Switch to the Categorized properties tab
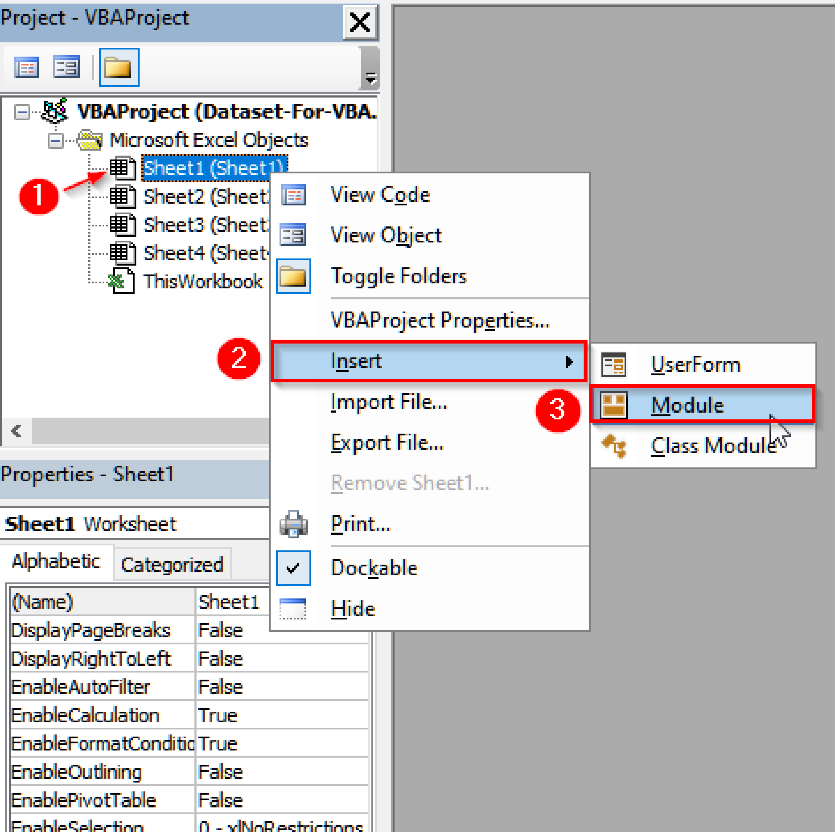 172,564
